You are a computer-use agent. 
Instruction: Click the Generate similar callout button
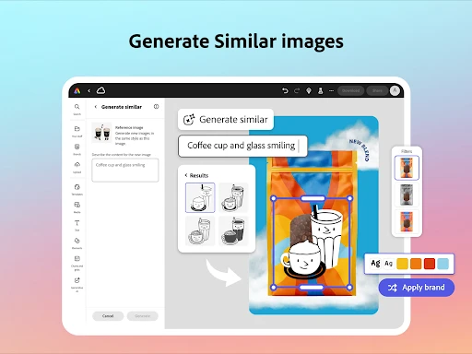(226, 119)
